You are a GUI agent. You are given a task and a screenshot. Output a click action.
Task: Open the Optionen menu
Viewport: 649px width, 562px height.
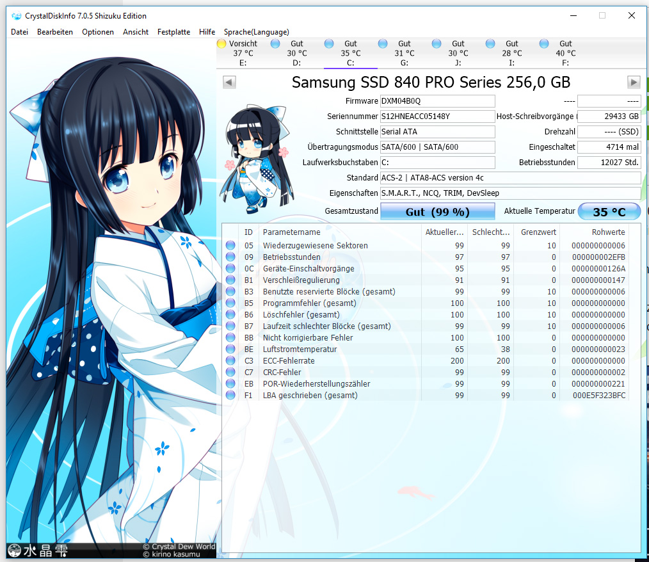98,32
